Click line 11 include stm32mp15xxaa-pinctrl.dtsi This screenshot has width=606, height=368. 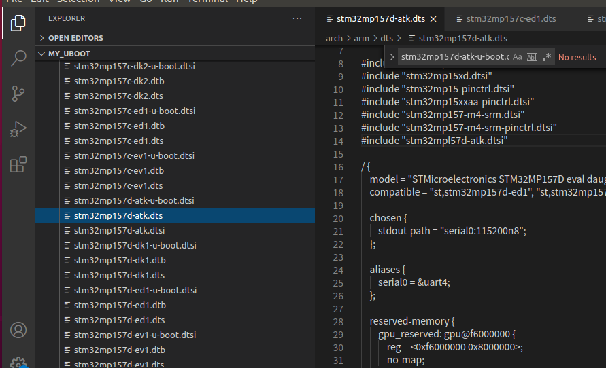(448, 103)
